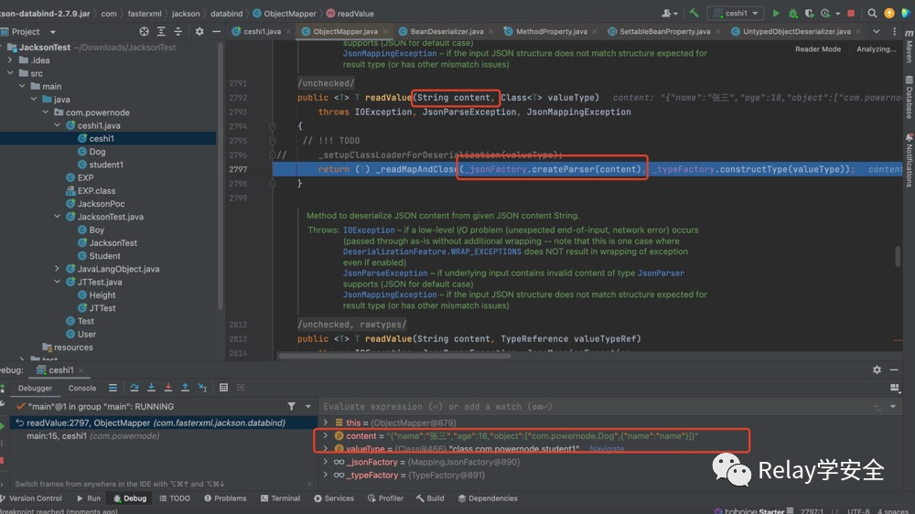Close the ceshi1 debug session tab
Image resolution: width=915 pixels, height=514 pixels.
(81, 370)
